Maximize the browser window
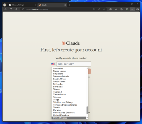 tap(132, 4)
